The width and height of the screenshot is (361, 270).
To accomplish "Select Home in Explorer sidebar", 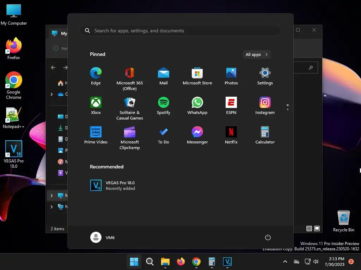I will (62, 83).
